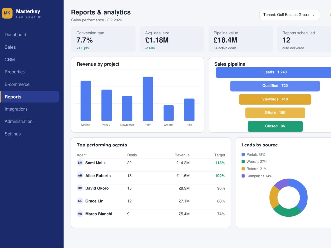The image size is (331, 248).
Task: Select the Hills revenue bar
Action: [x=189, y=110]
